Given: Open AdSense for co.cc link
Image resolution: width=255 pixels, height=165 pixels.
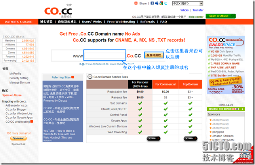Looking at the screenshot, I should pyautogui.click(x=16, y=105).
